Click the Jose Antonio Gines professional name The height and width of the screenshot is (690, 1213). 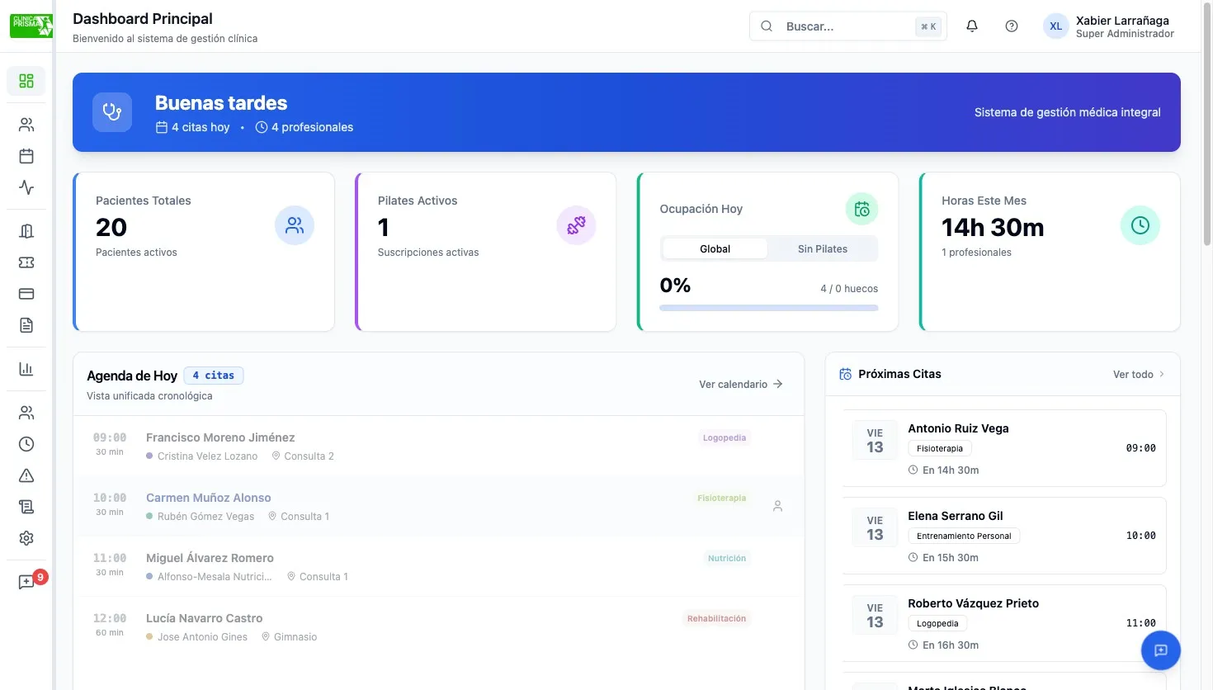point(202,637)
